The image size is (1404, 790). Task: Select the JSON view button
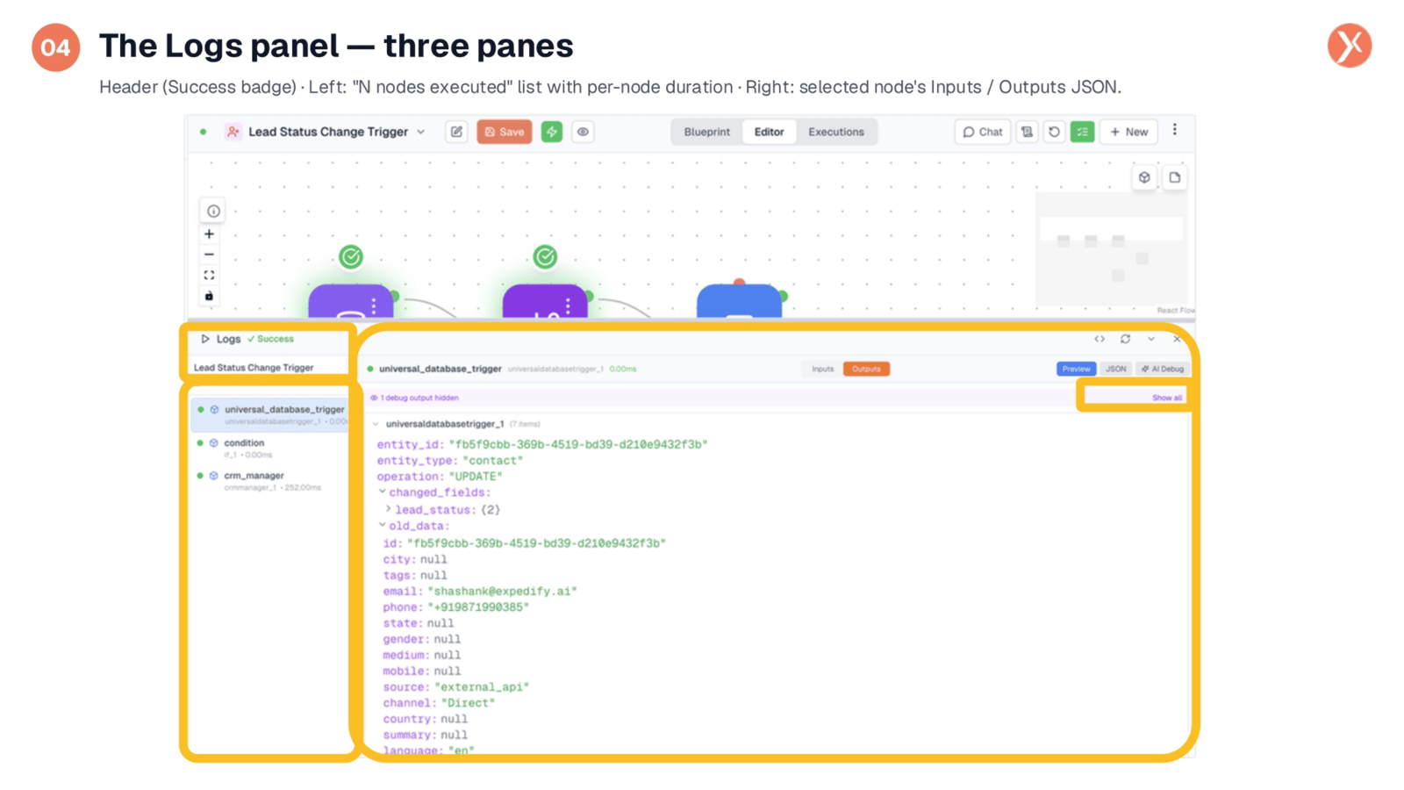pos(1115,369)
